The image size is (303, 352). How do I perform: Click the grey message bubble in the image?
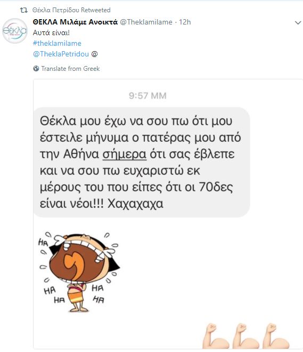142,162
